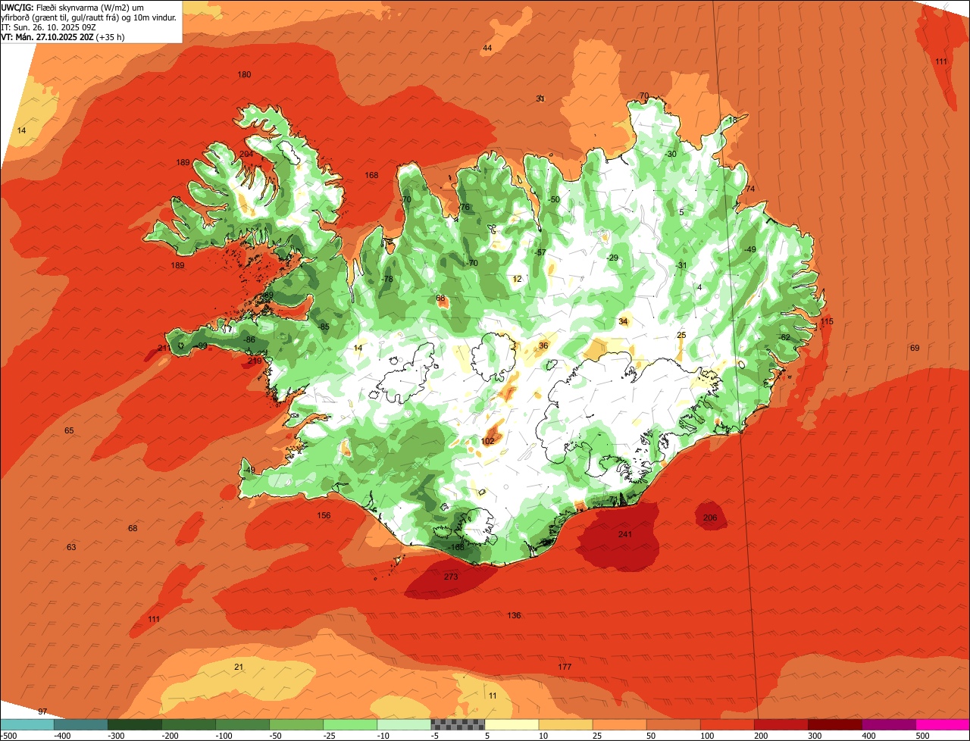Click the flux value 204 in the Westfjords
The height and width of the screenshot is (741, 970).
coord(246,154)
